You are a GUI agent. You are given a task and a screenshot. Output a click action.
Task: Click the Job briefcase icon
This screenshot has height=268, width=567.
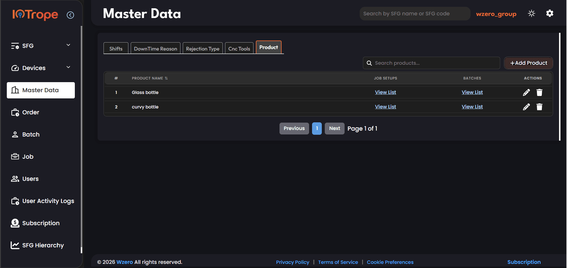pyautogui.click(x=15, y=157)
